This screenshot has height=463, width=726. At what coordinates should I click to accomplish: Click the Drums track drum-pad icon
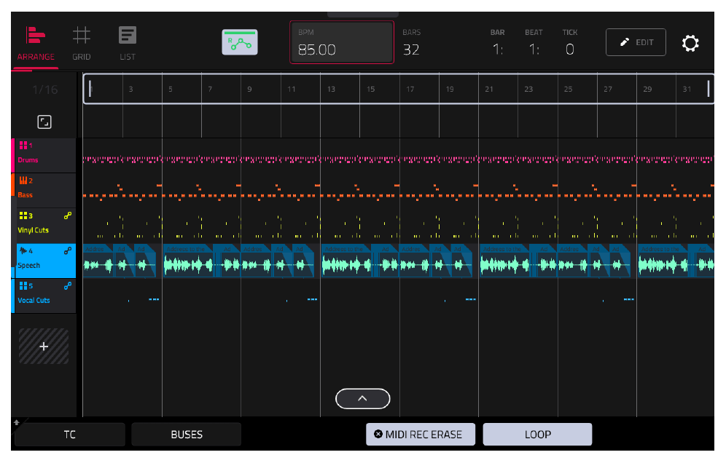point(23,146)
